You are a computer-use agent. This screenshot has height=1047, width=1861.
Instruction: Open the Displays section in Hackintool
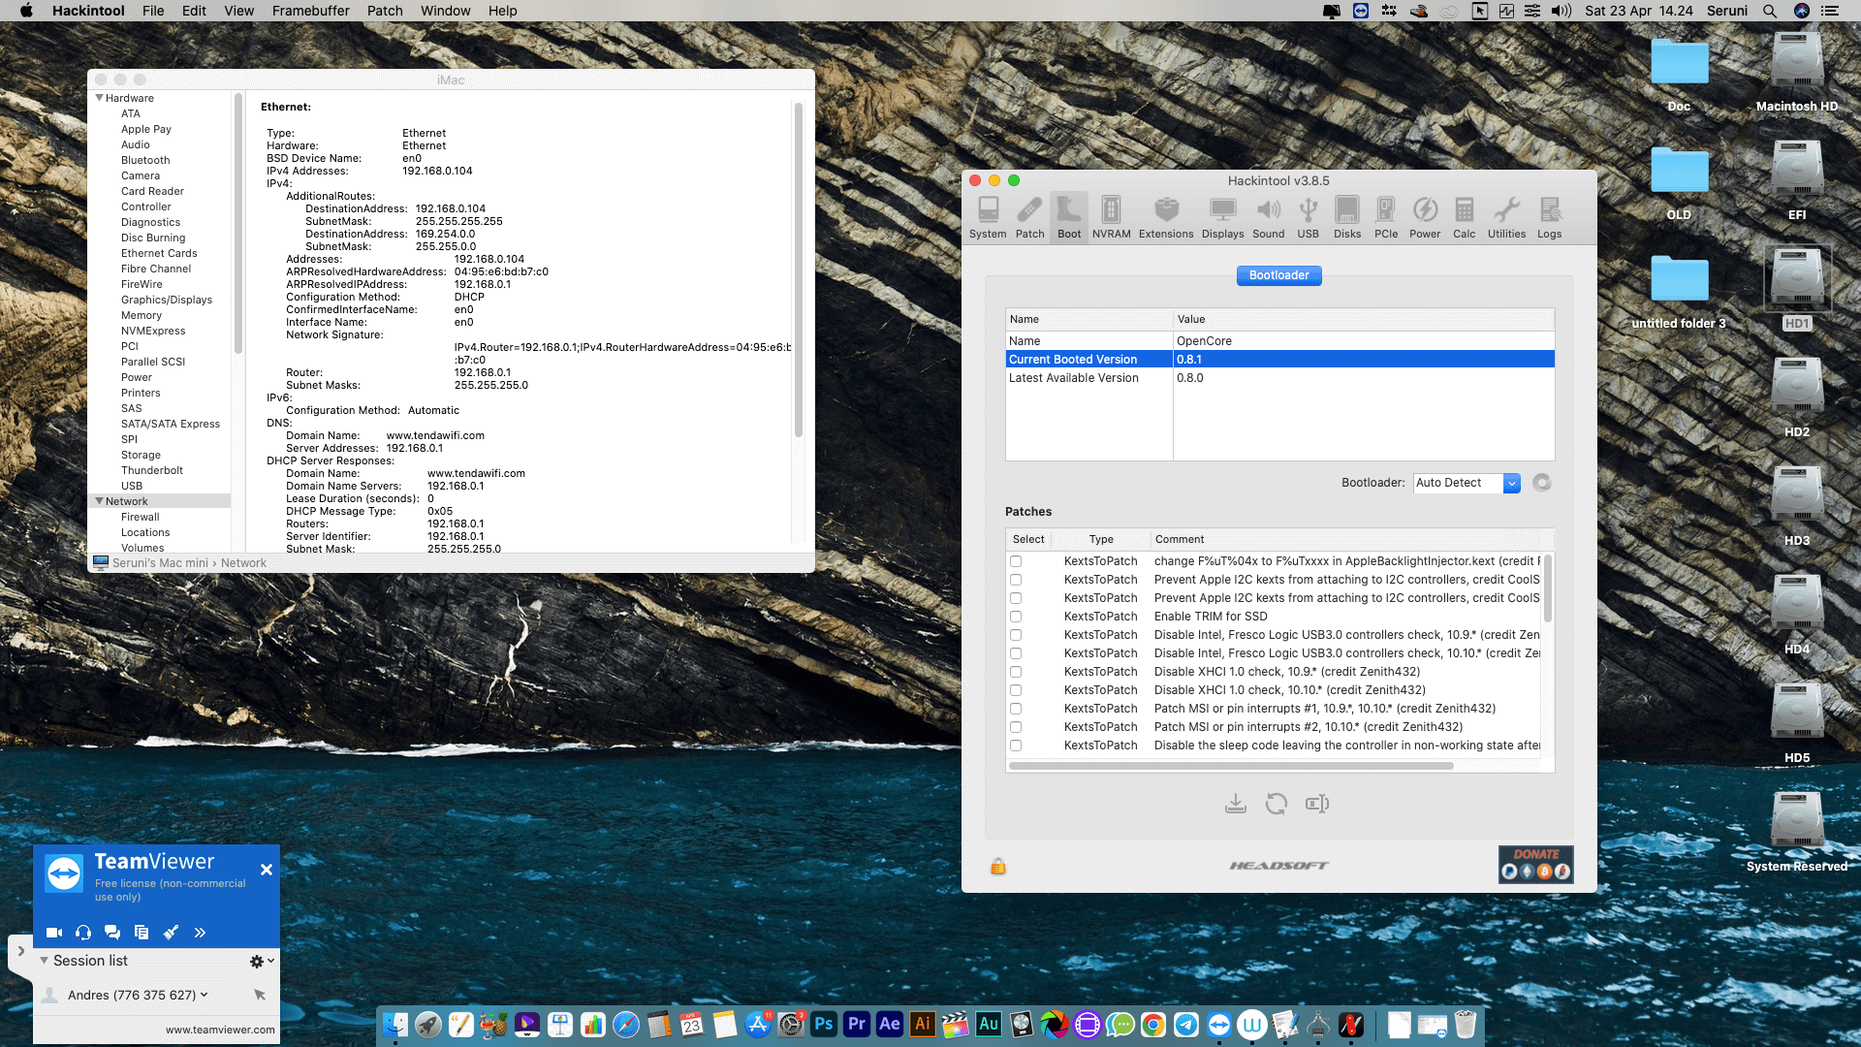1222,217
